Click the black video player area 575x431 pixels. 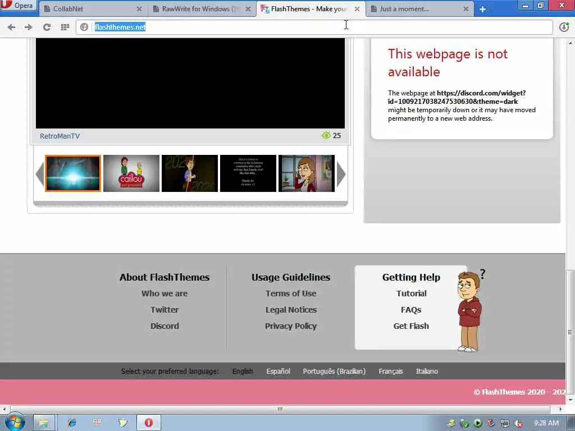[190, 83]
